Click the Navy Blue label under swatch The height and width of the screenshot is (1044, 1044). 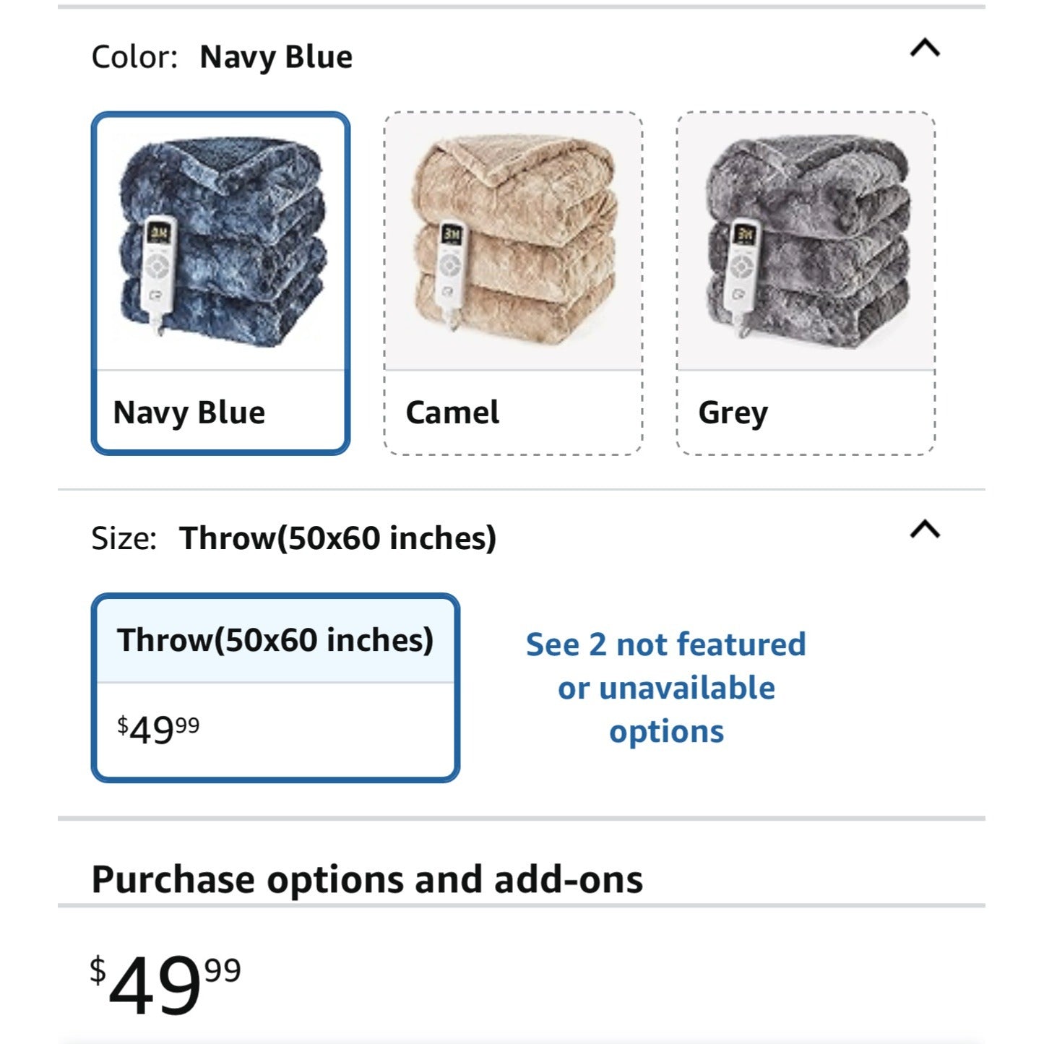click(189, 413)
